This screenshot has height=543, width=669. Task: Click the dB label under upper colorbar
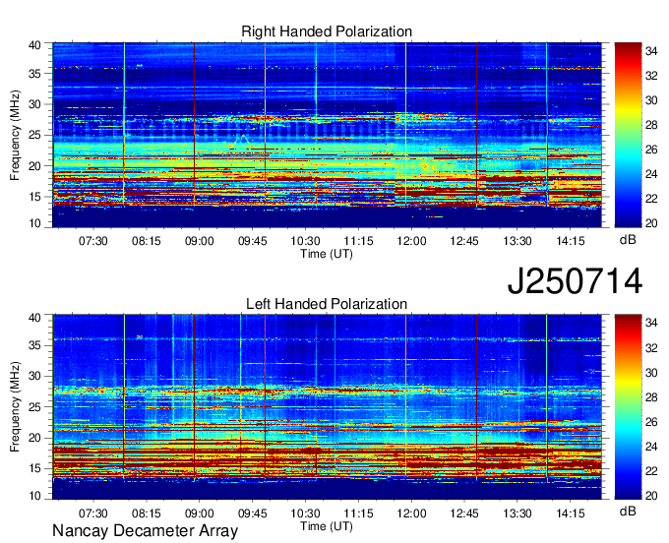[628, 240]
